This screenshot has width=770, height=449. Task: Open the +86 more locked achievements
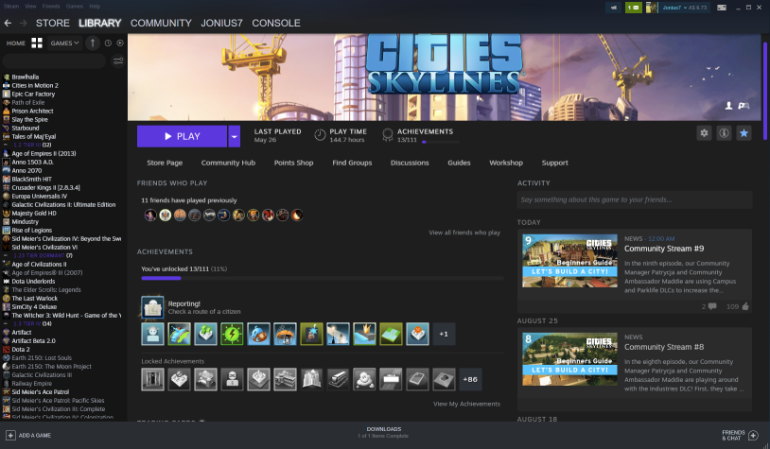470,379
